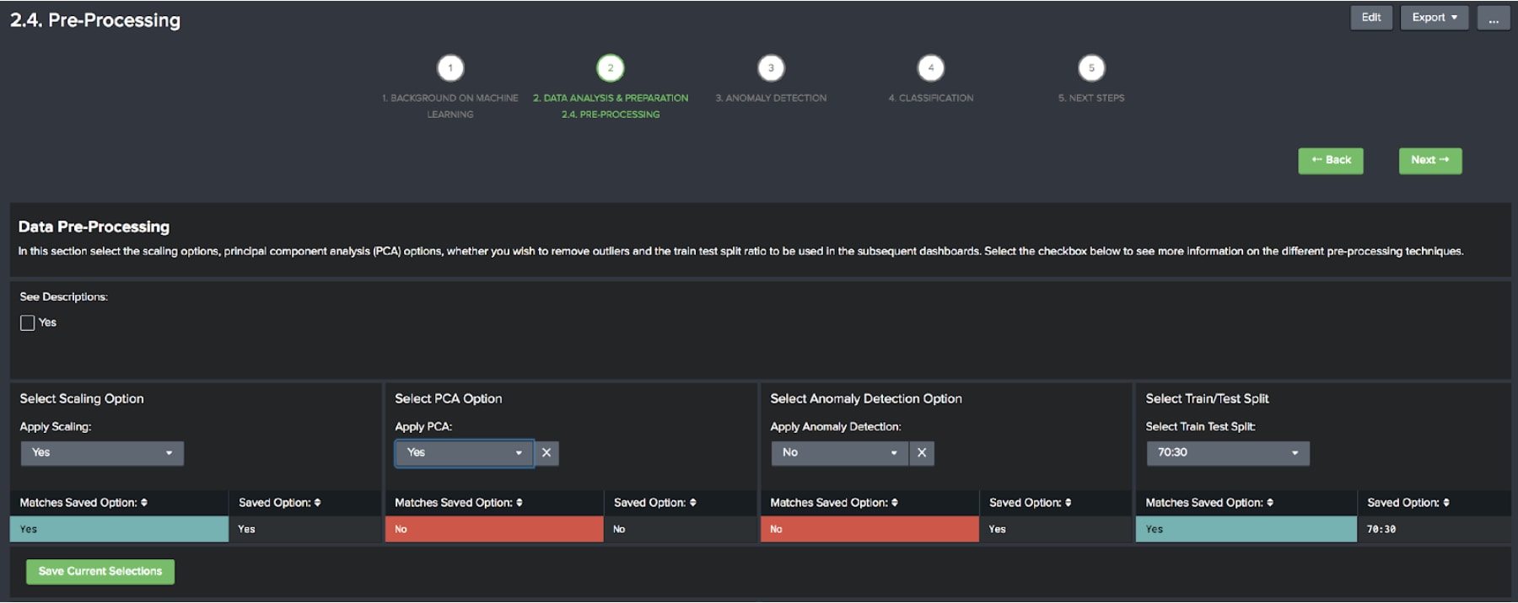1518x603 pixels.
Task: Click step 3 Anomaly Detection circle
Action: 771,68
